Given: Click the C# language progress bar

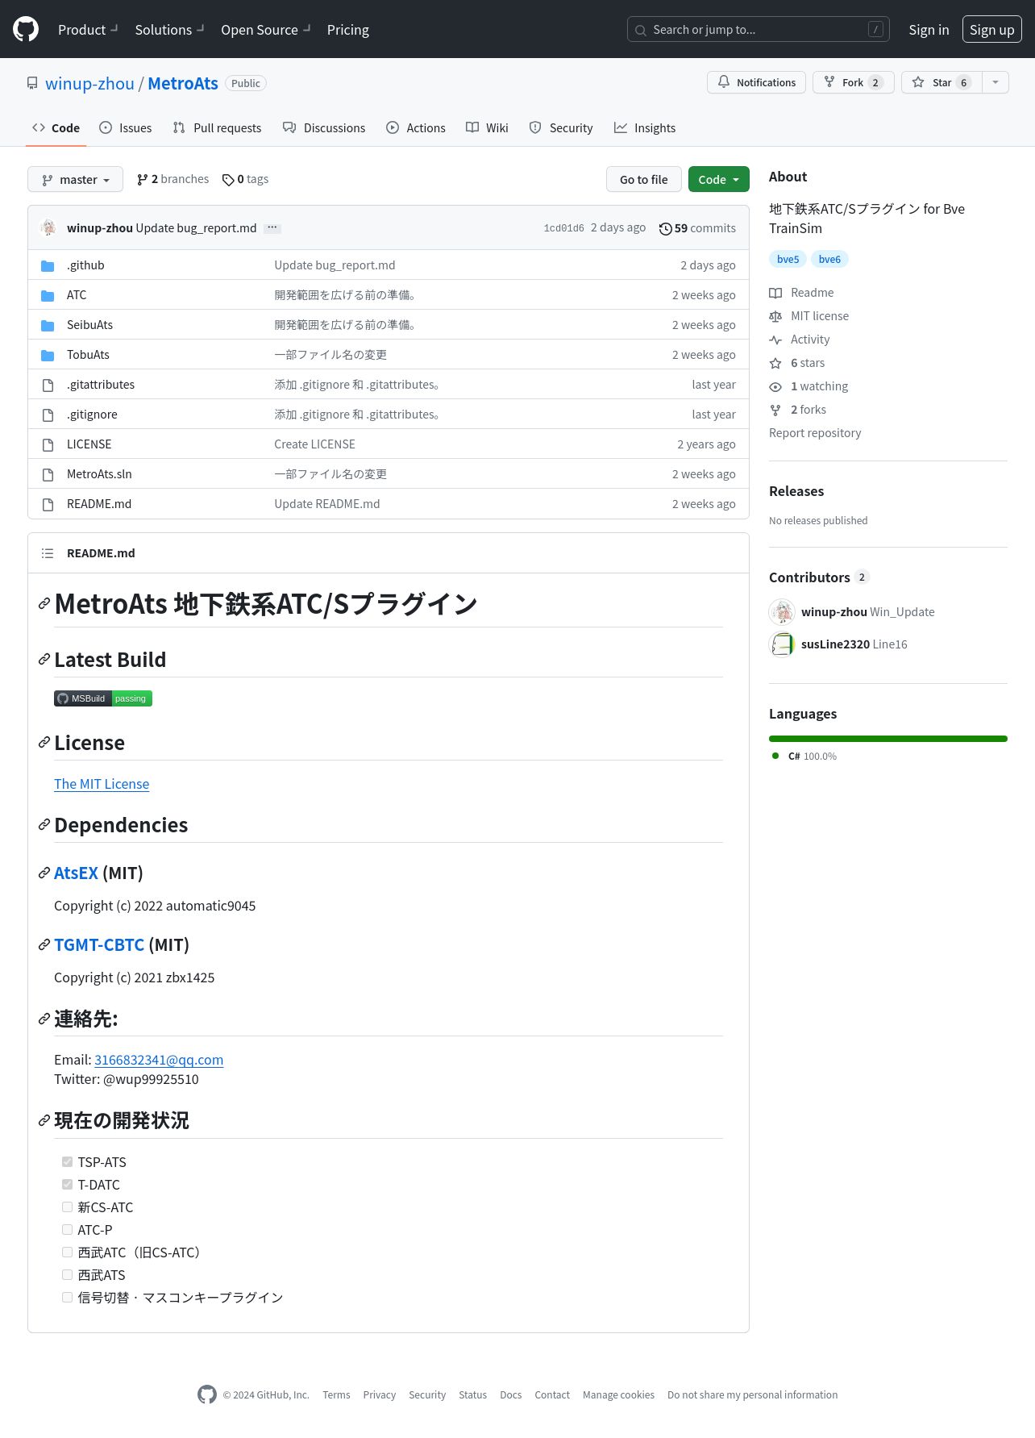Looking at the screenshot, I should click(x=888, y=738).
